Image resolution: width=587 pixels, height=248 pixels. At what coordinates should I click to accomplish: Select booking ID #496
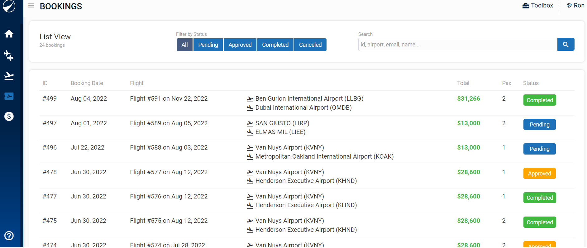coord(50,148)
